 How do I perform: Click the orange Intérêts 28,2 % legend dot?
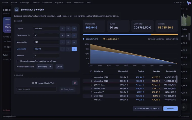tap(104, 39)
